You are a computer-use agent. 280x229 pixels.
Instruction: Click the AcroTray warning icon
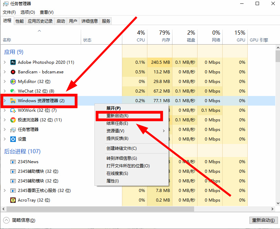click(x=13, y=200)
